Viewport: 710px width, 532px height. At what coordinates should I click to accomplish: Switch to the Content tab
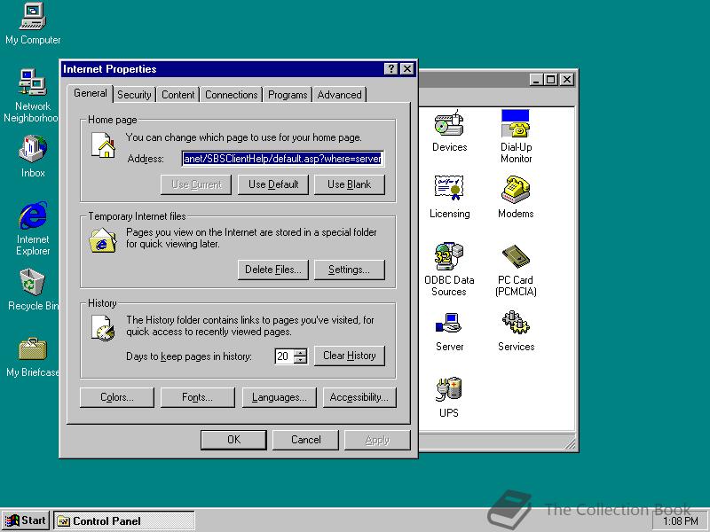click(178, 95)
